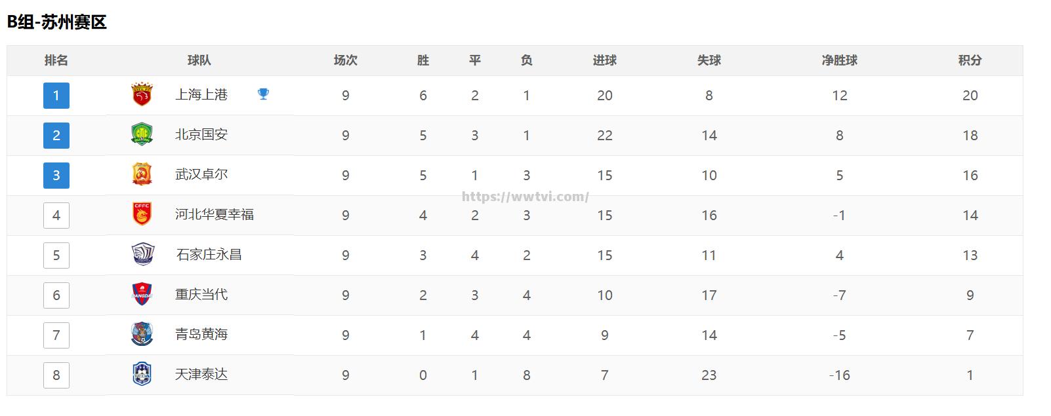The width and height of the screenshot is (1051, 416).
Task: Click the rank 8 number box
Action: (56, 375)
